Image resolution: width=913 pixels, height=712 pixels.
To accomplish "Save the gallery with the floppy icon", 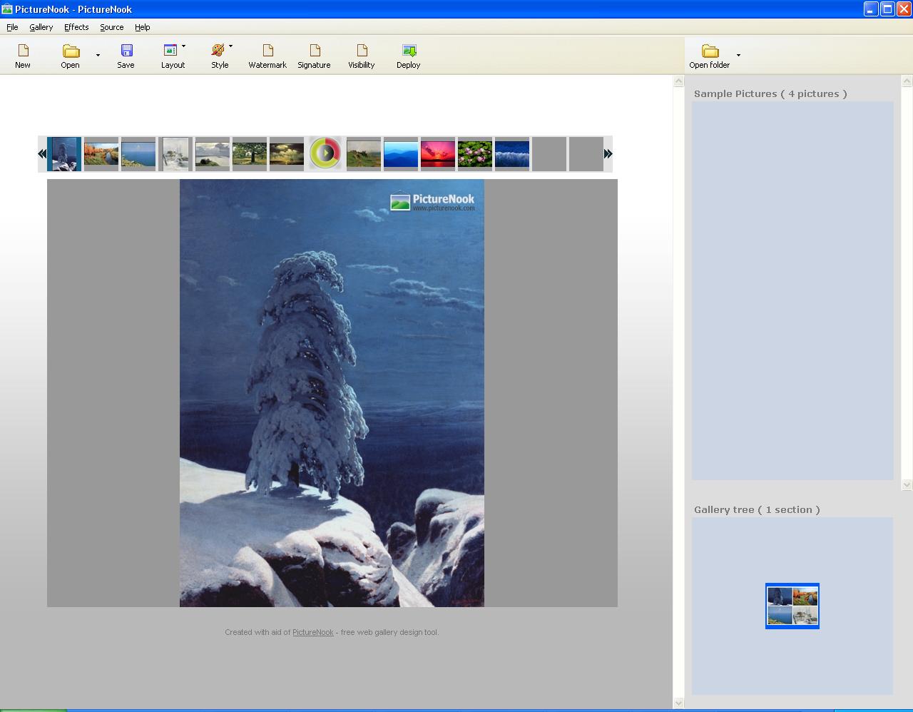I will [126, 51].
